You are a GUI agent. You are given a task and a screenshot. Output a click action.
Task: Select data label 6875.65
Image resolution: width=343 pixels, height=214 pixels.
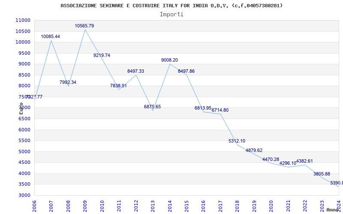point(152,107)
